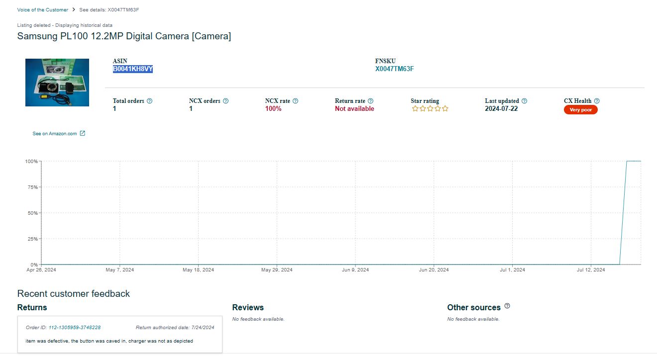Click the May 18, 2024 chart axis label
Screen dimensions: 657x356
[198, 270]
